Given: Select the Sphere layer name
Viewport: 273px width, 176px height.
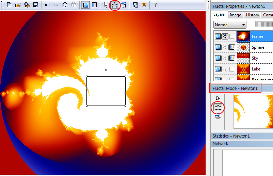Looking at the screenshot, I should (x=258, y=47).
